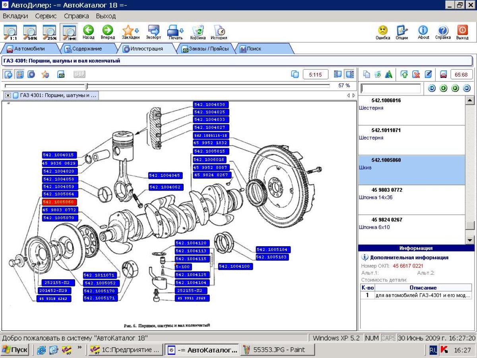
Task: Jump to last record with rightmost blue arrow
Action: click(467, 88)
